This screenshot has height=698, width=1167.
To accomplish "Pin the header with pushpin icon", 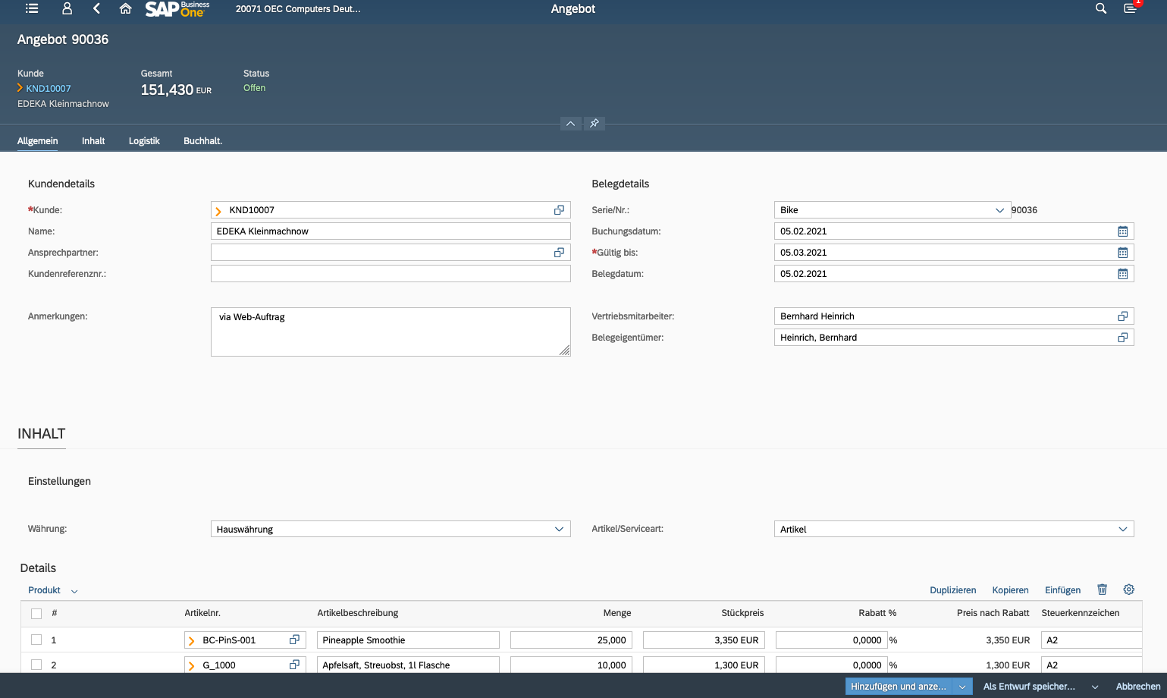I will click(594, 124).
